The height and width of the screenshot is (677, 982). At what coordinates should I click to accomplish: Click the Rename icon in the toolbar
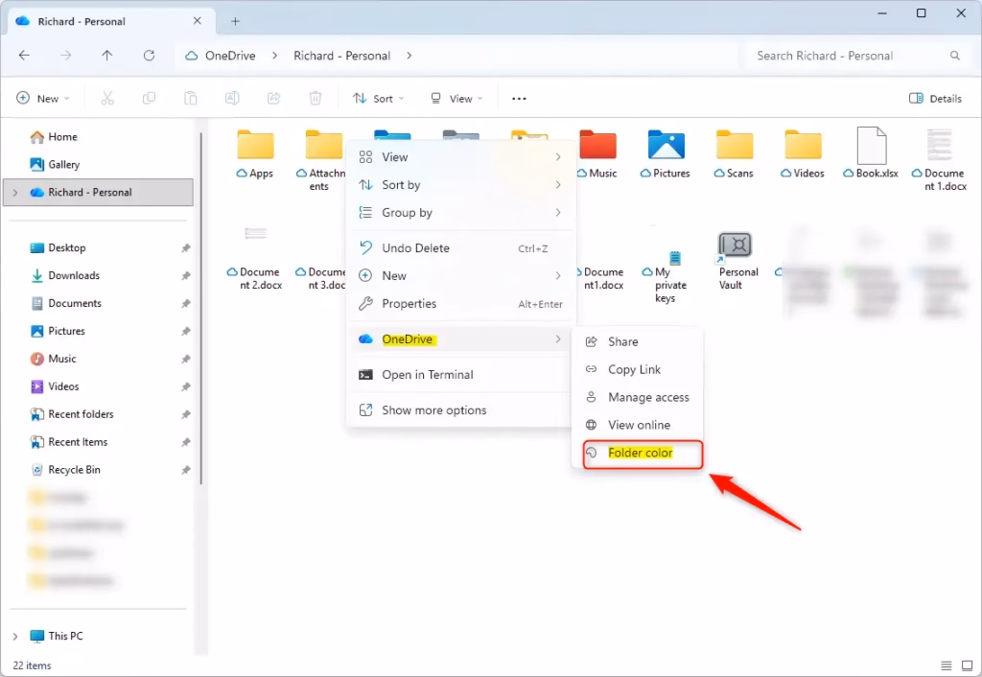(231, 98)
